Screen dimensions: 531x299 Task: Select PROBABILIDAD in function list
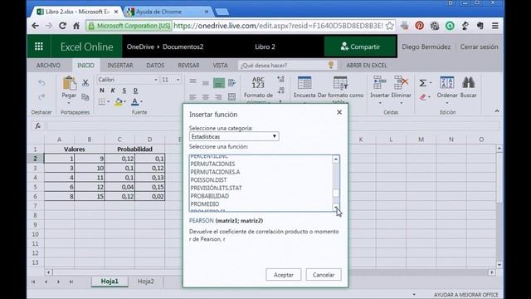point(210,196)
